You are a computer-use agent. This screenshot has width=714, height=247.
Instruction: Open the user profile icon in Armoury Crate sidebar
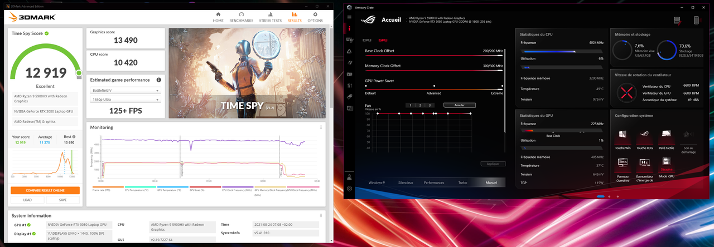tap(349, 177)
